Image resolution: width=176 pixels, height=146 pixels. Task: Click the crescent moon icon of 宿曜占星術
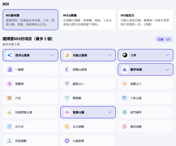click(67, 69)
